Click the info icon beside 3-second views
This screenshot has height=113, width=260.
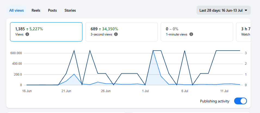(116, 34)
